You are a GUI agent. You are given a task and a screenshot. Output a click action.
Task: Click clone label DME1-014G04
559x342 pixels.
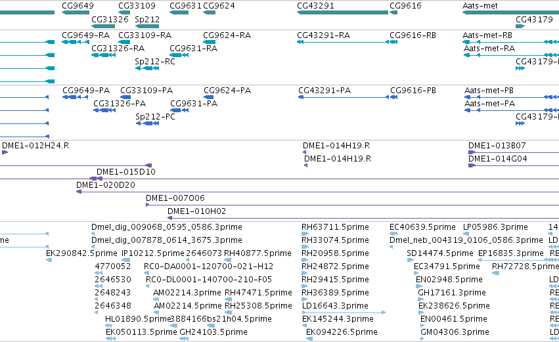point(498,159)
